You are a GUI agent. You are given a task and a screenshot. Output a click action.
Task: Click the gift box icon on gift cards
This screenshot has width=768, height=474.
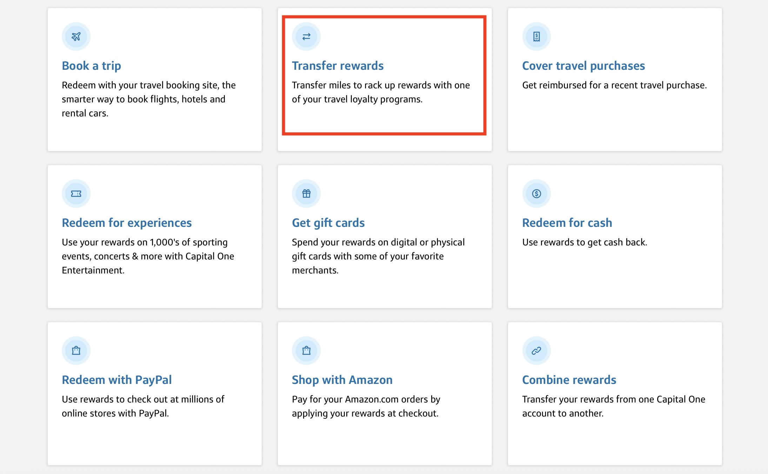306,194
